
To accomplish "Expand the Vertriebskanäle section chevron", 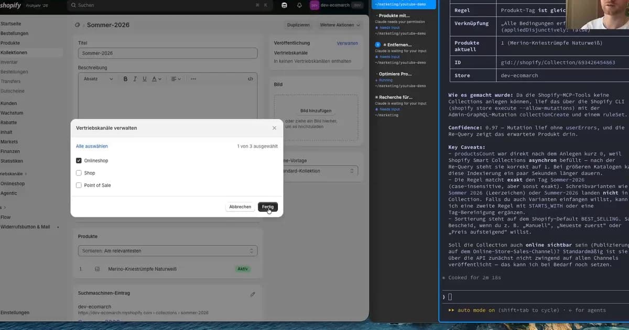I will [26, 173].
